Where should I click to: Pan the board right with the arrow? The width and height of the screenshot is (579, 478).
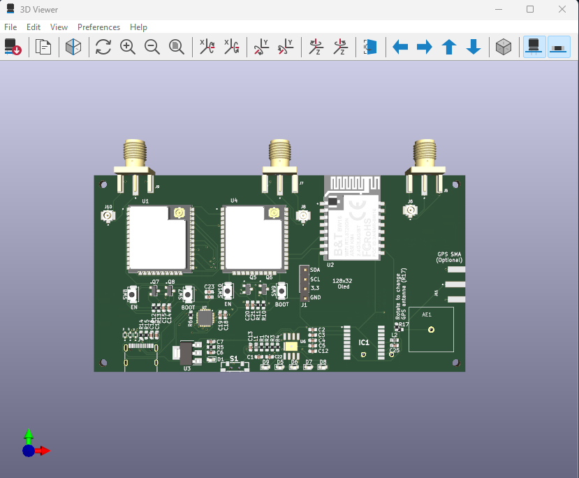click(425, 47)
